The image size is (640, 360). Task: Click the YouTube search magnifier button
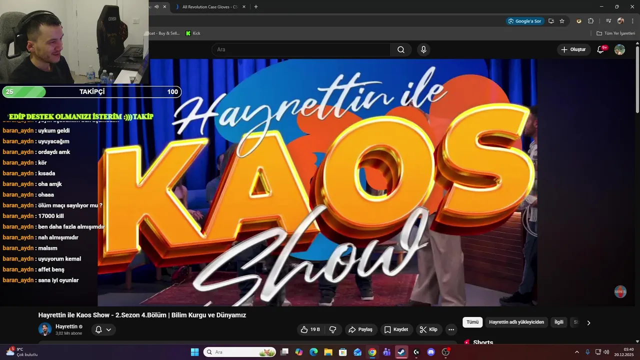click(401, 49)
